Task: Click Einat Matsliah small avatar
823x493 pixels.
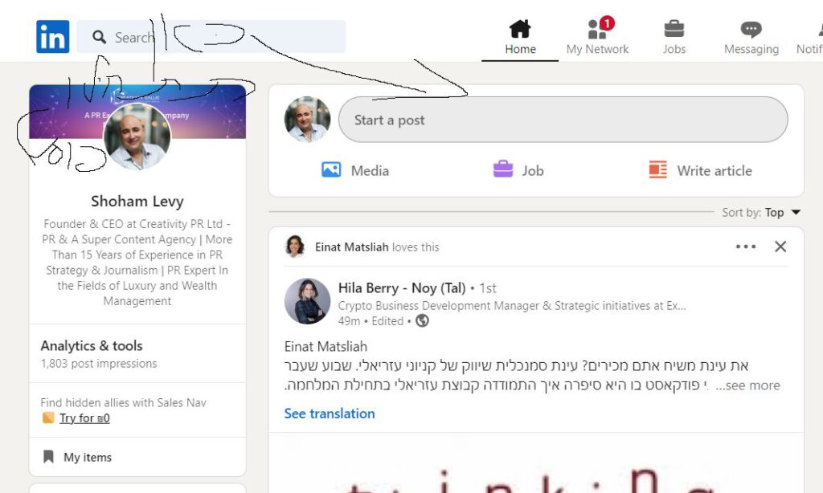Action: pos(295,246)
